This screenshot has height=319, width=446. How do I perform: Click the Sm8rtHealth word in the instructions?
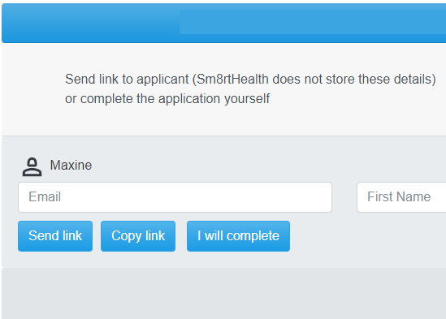[x=232, y=80]
